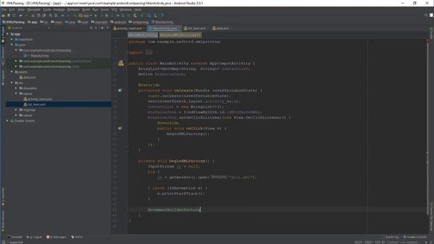Image resolution: width=434 pixels, height=244 pixels.
Task: Select list_item.xml in project tree
Action: [35, 104]
